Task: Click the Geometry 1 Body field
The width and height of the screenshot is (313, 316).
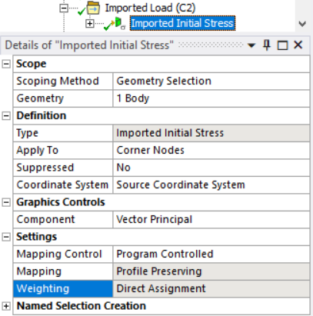Action: pyautogui.click(x=211, y=98)
